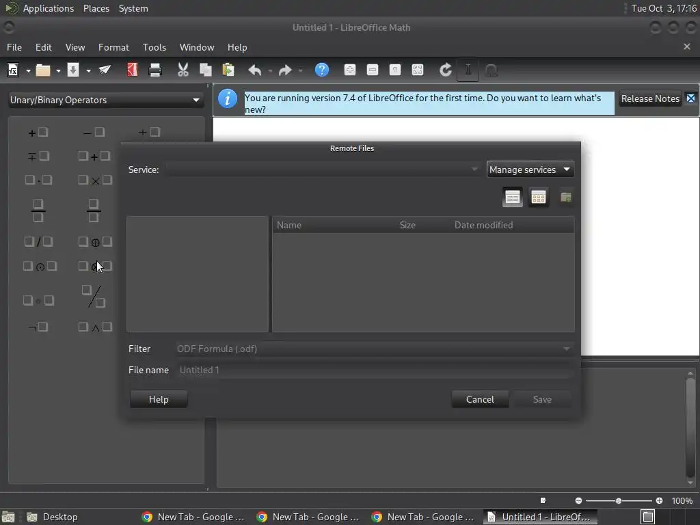Viewport: 700px width, 525px height.
Task: Open the File menu
Action: click(14, 47)
